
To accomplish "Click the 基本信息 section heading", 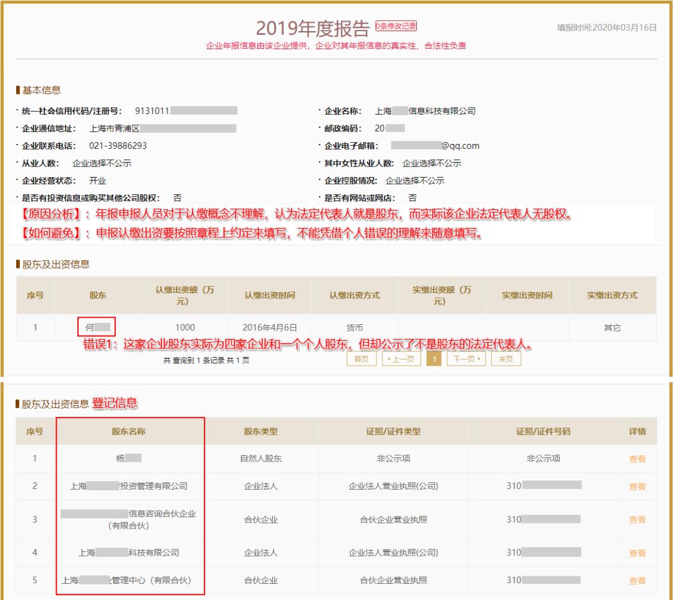I will pyautogui.click(x=41, y=90).
